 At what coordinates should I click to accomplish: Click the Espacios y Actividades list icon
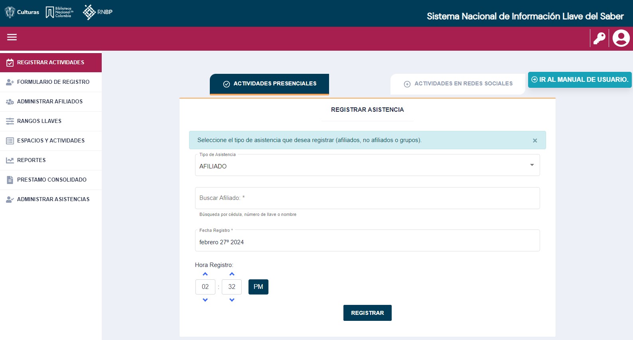pyautogui.click(x=10, y=141)
